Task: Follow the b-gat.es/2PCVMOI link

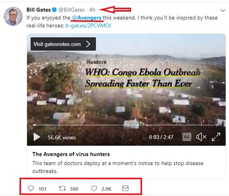Action: tap(88, 26)
